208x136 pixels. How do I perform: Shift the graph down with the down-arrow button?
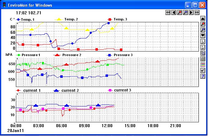[x=203, y=36]
